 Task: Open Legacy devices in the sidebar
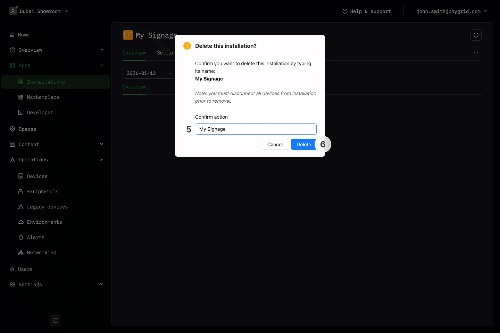click(56, 207)
